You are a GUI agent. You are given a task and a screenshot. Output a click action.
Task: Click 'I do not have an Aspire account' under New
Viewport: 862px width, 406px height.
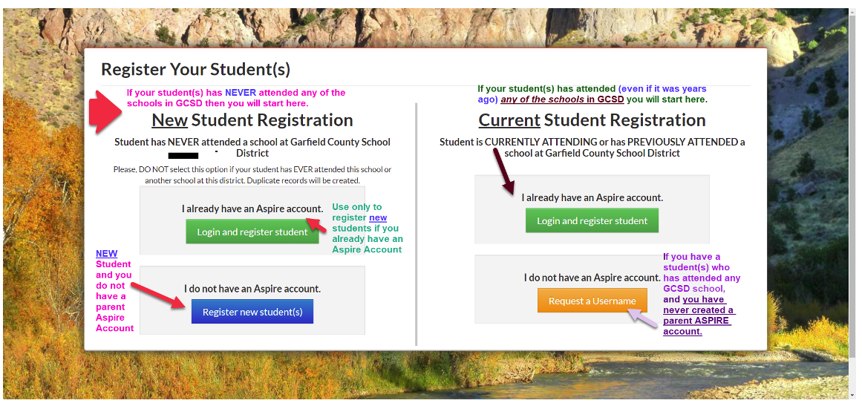252,289
